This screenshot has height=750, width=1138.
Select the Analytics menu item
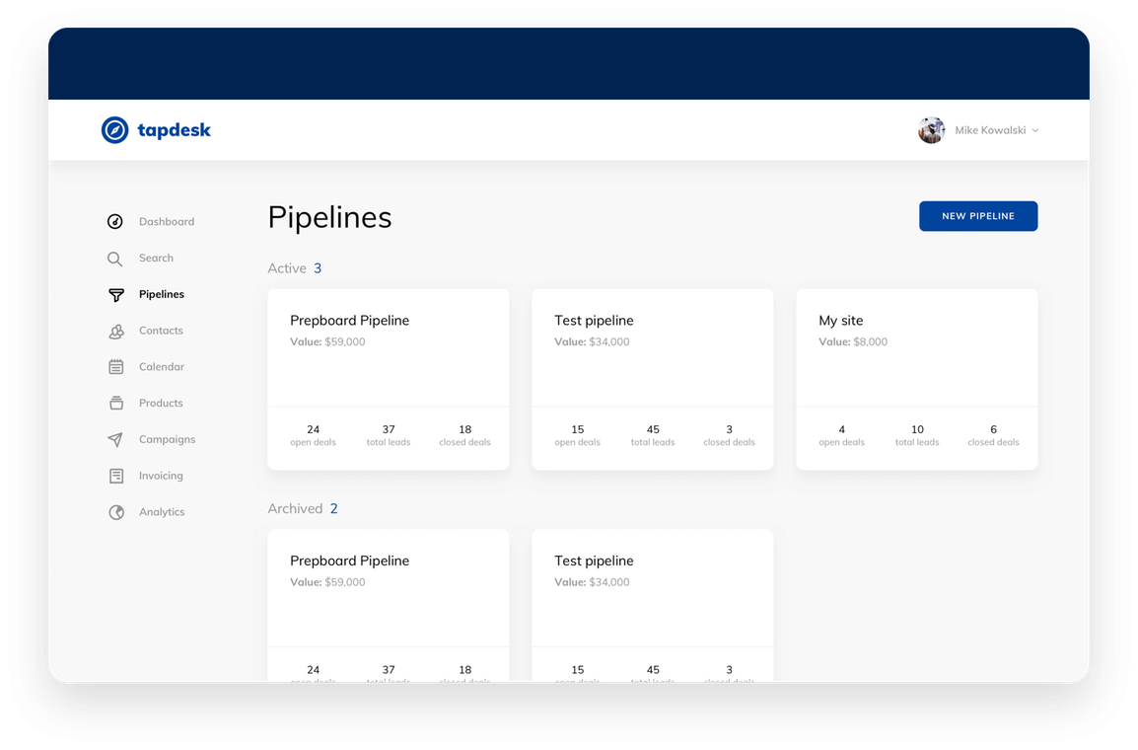tap(162, 512)
